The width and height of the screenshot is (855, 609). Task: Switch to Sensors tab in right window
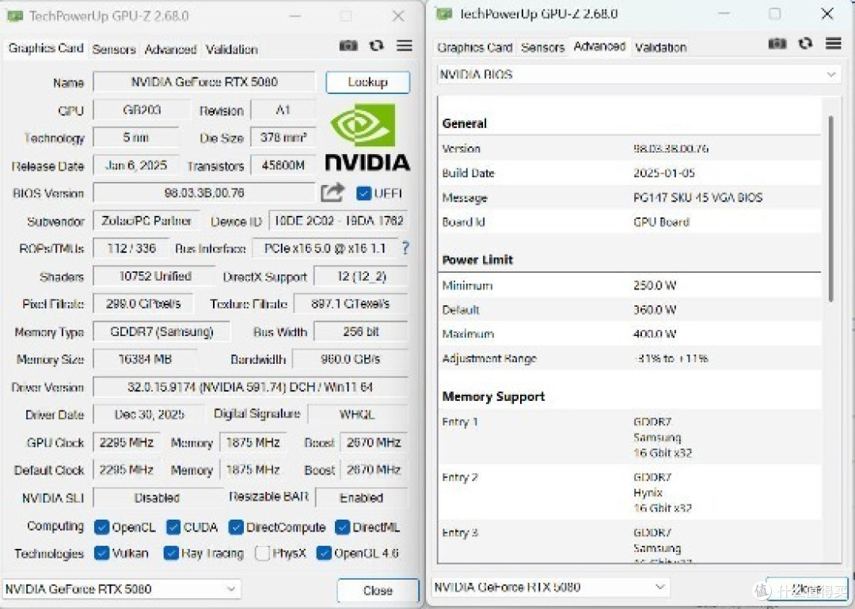coord(542,47)
